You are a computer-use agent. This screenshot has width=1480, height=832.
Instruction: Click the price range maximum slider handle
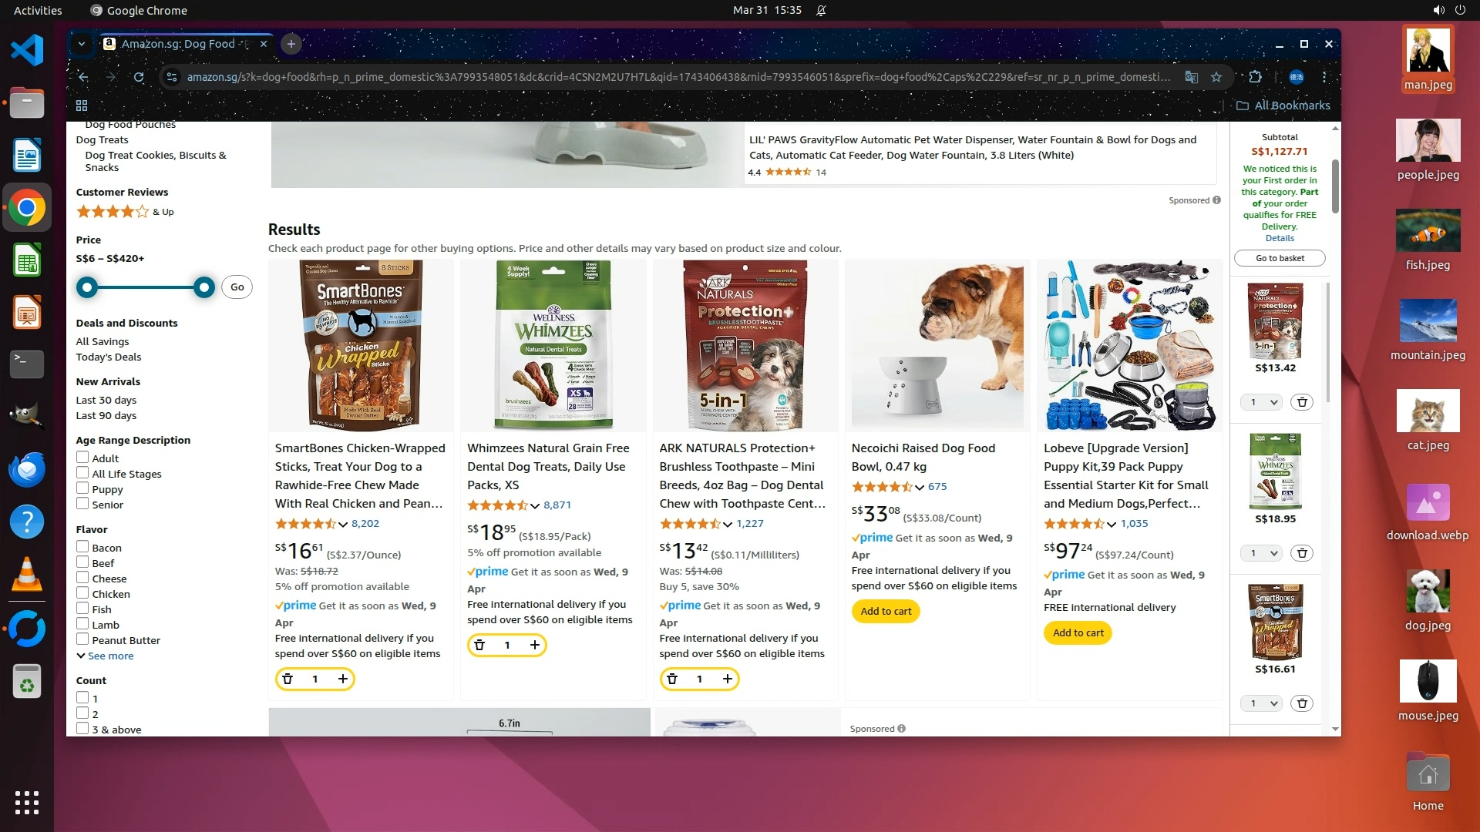(x=204, y=287)
